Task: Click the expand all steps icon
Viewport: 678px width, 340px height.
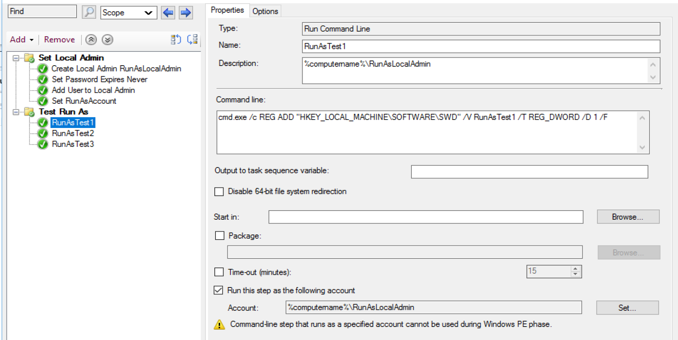Action: pos(192,40)
